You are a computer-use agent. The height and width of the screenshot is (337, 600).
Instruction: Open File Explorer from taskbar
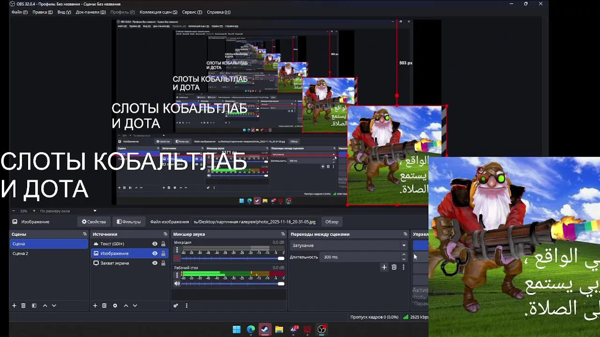tap(279, 330)
